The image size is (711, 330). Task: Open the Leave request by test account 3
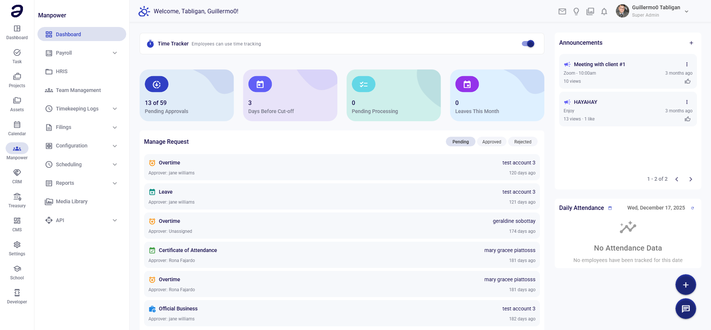[342, 197]
